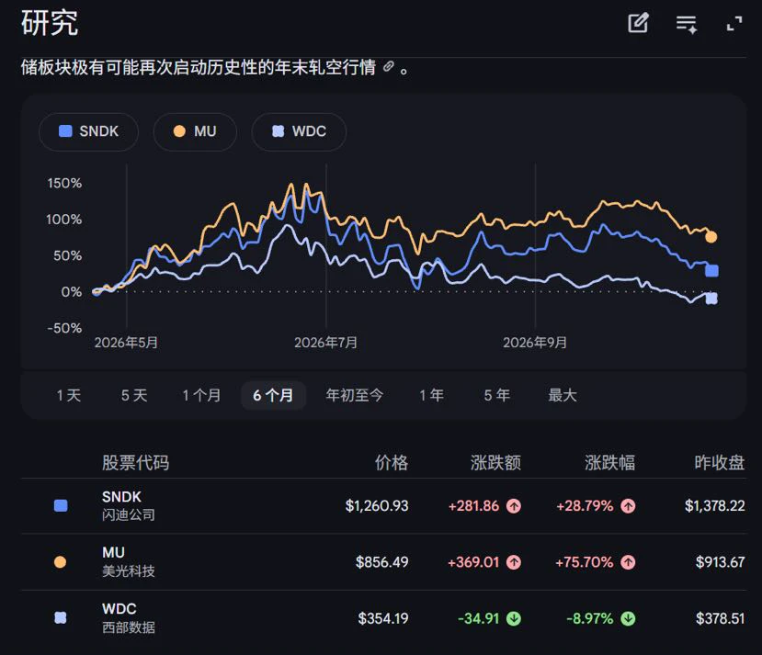The image size is (762, 655).
Task: Show the 最大 time range
Action: point(563,395)
